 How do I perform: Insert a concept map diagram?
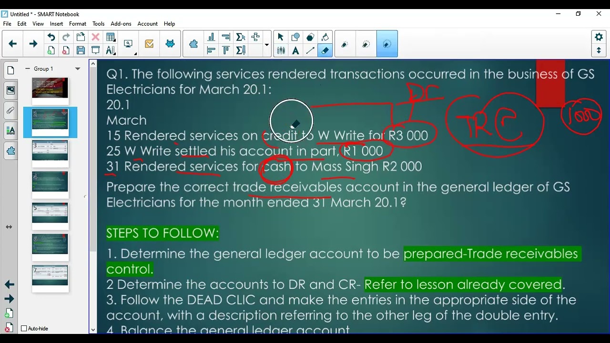coord(255,37)
